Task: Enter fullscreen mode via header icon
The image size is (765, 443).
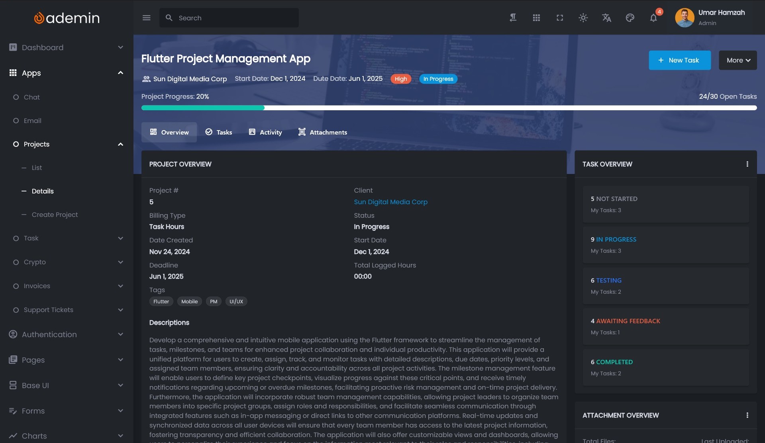Action: [x=560, y=18]
